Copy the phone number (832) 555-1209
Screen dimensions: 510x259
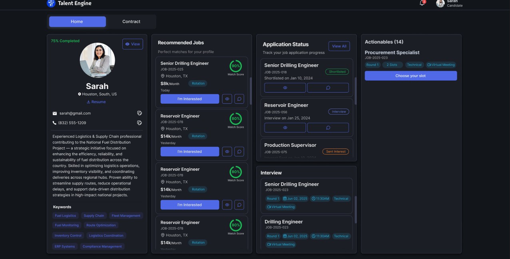[139, 123]
